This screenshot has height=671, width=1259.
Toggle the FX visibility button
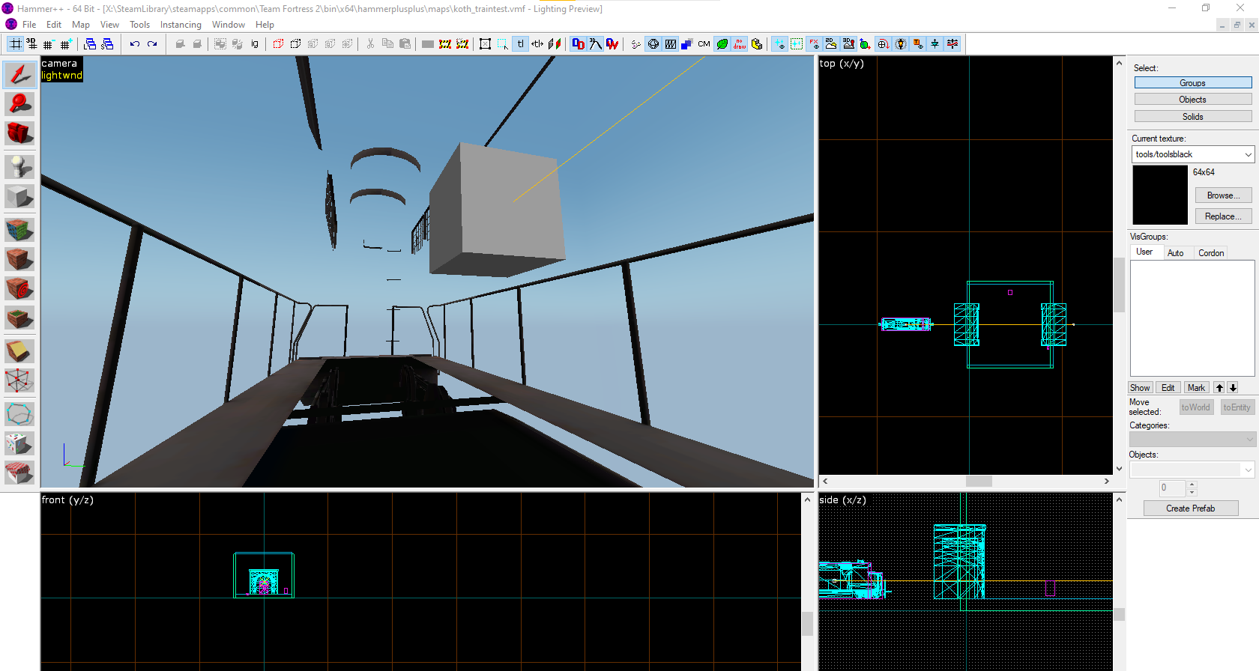pyautogui.click(x=814, y=44)
